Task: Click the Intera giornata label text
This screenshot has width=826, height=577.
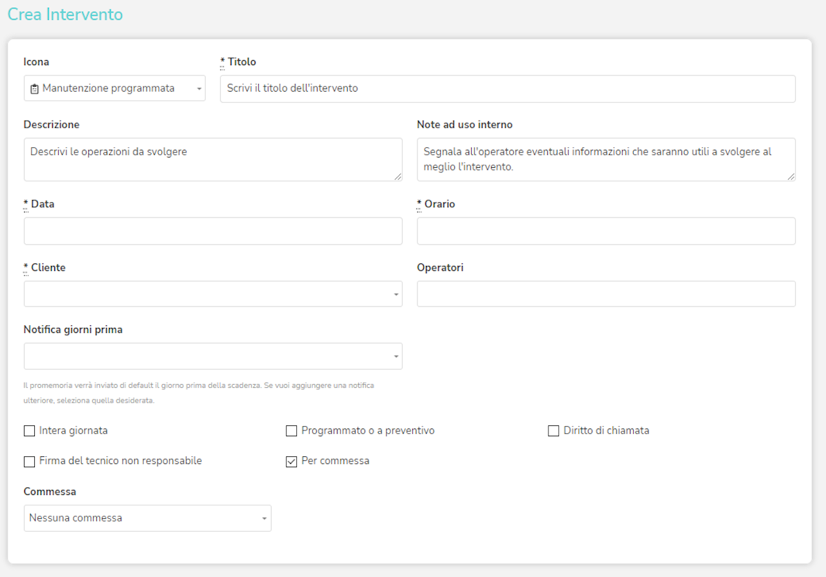Action: [x=73, y=430]
